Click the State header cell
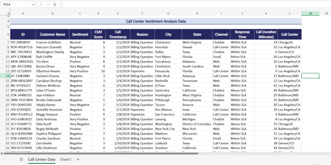The image size is (331, 165). tap(197, 34)
